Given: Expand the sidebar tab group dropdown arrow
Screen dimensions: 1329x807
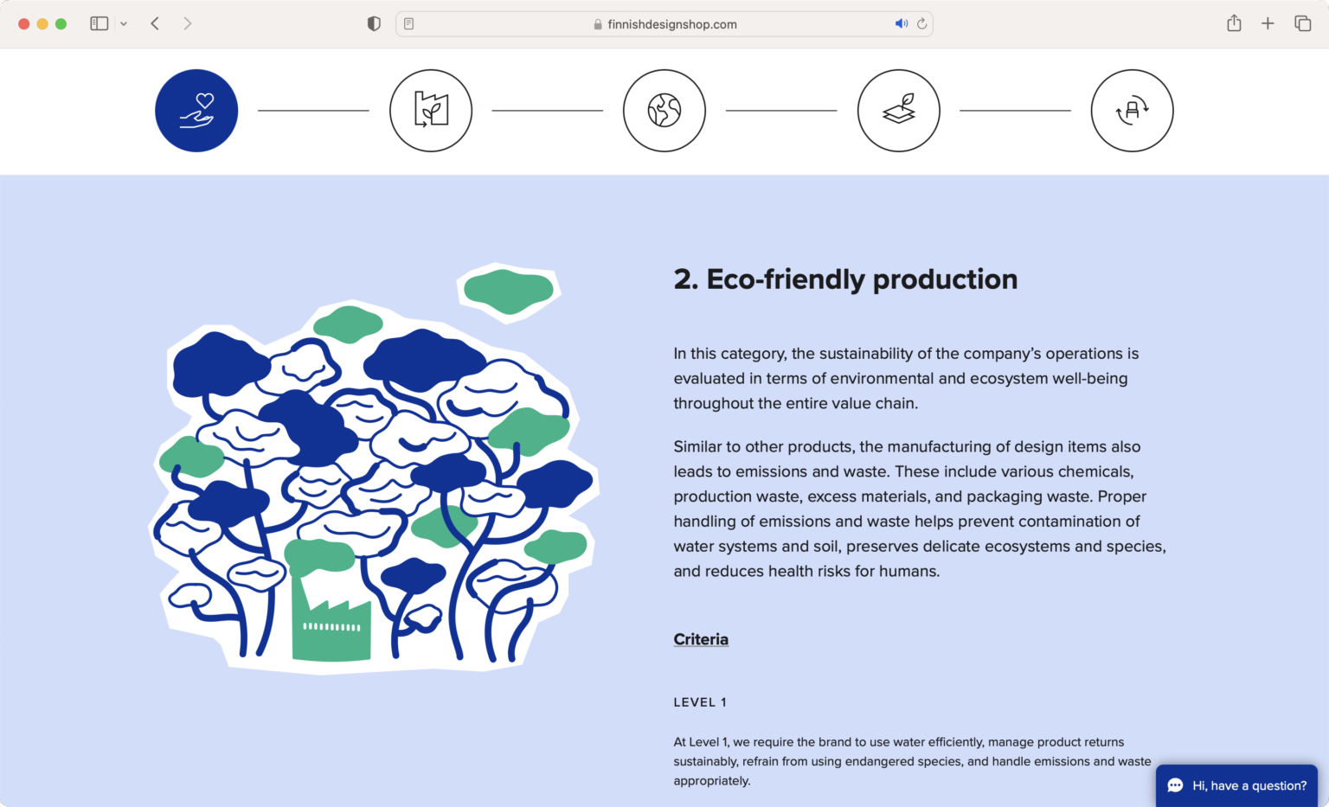Looking at the screenshot, I should point(124,24).
